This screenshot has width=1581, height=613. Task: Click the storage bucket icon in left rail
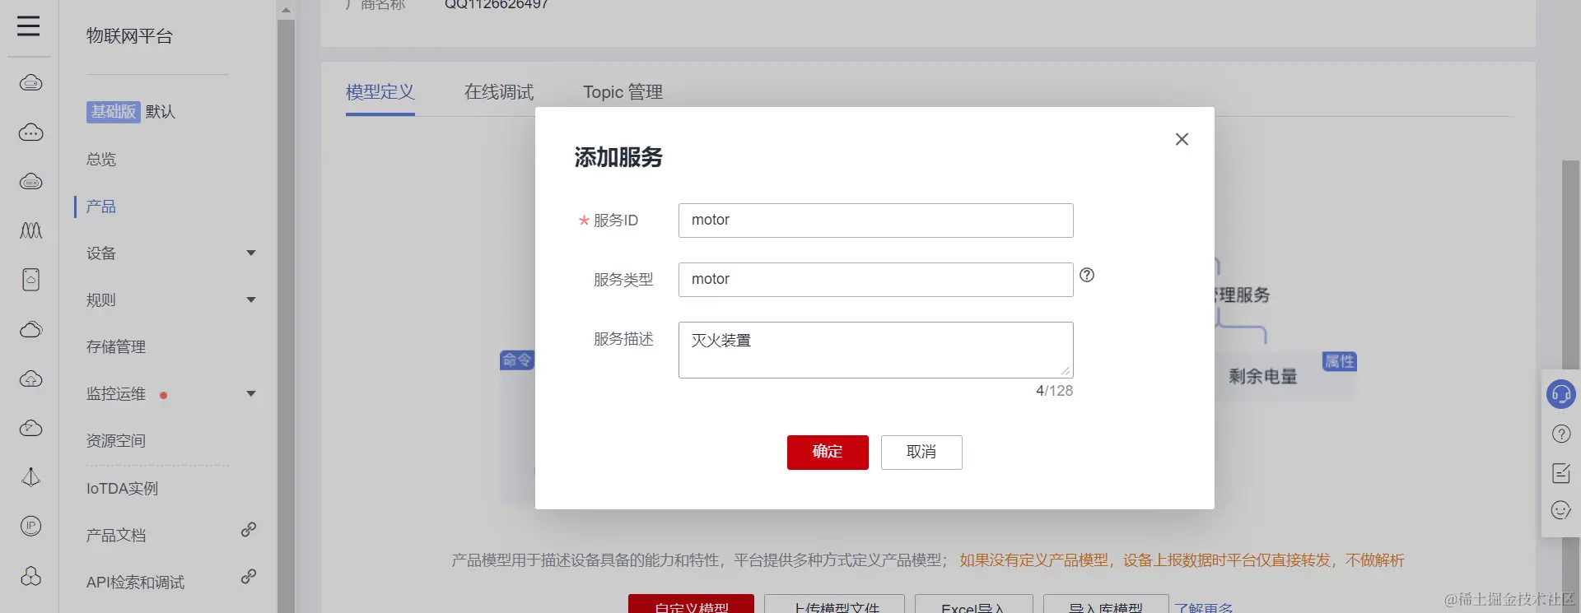click(30, 280)
